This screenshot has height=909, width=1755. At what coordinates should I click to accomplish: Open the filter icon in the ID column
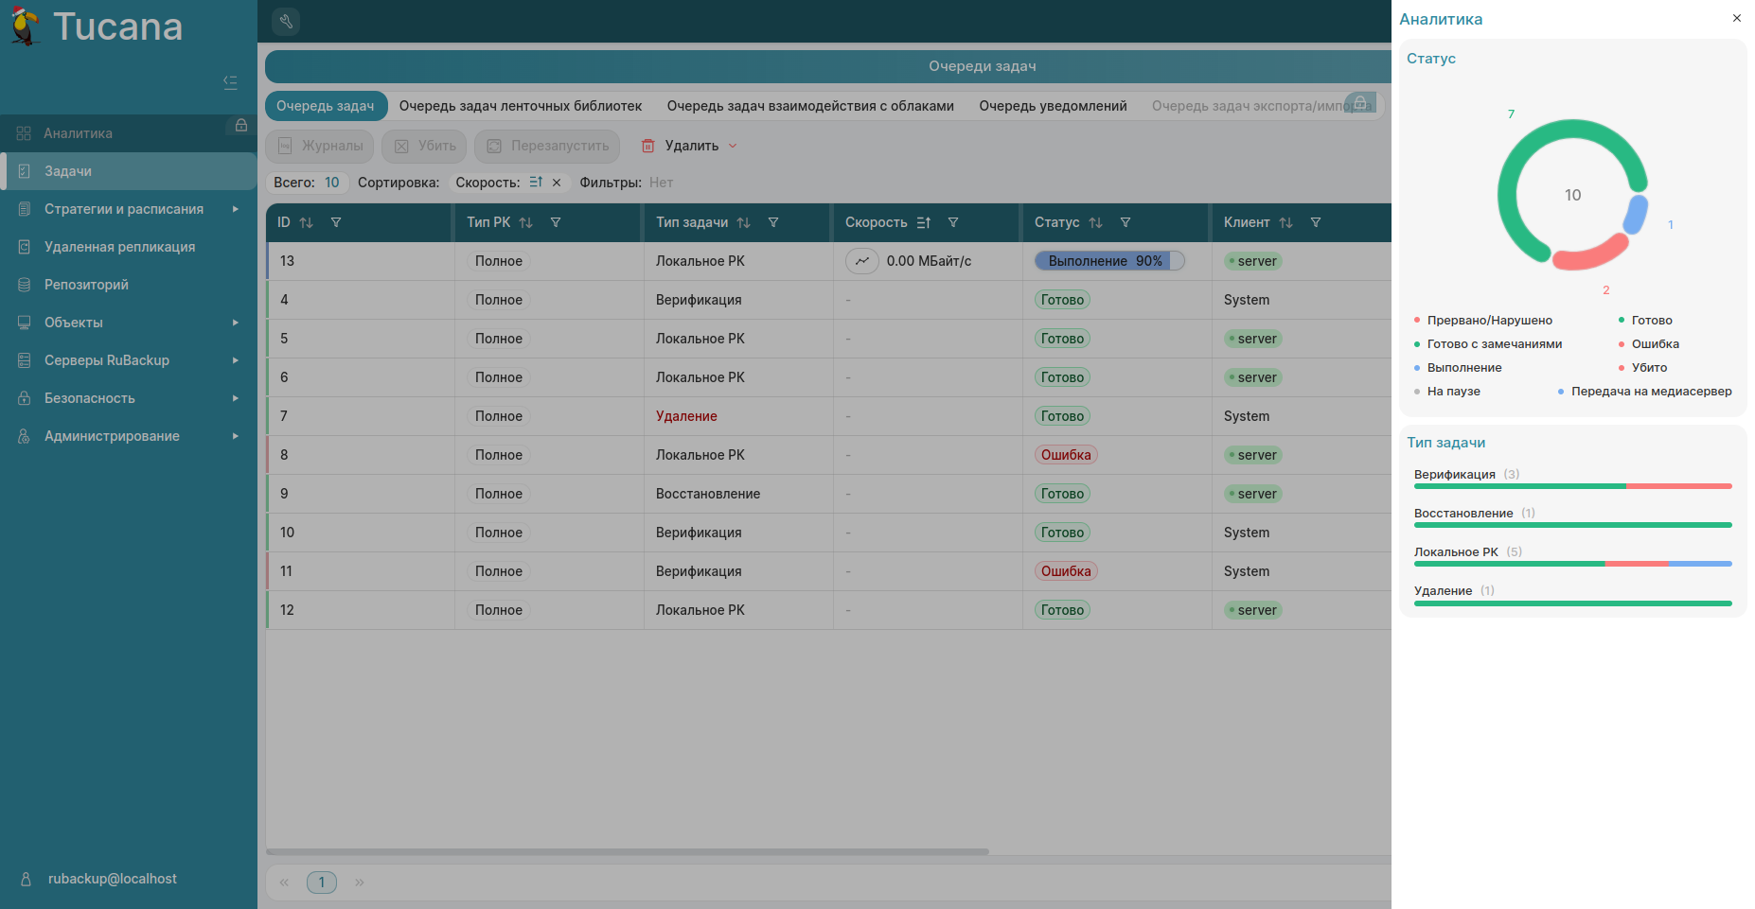[336, 222]
